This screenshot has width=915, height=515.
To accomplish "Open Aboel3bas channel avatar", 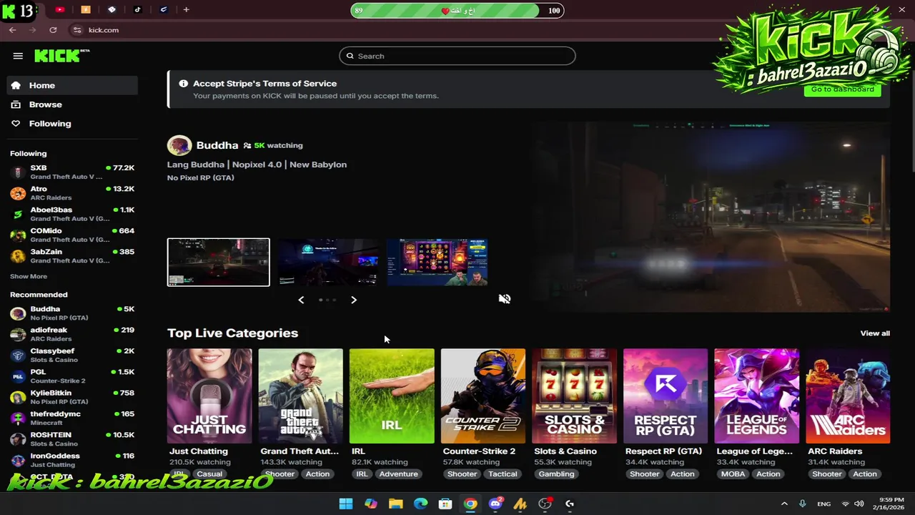I will [18, 214].
